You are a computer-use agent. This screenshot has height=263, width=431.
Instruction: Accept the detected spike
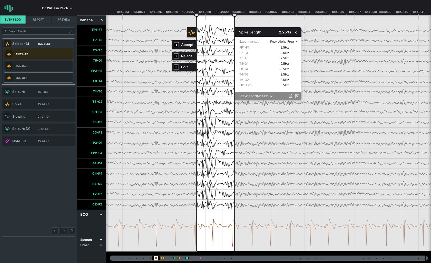coord(184,45)
